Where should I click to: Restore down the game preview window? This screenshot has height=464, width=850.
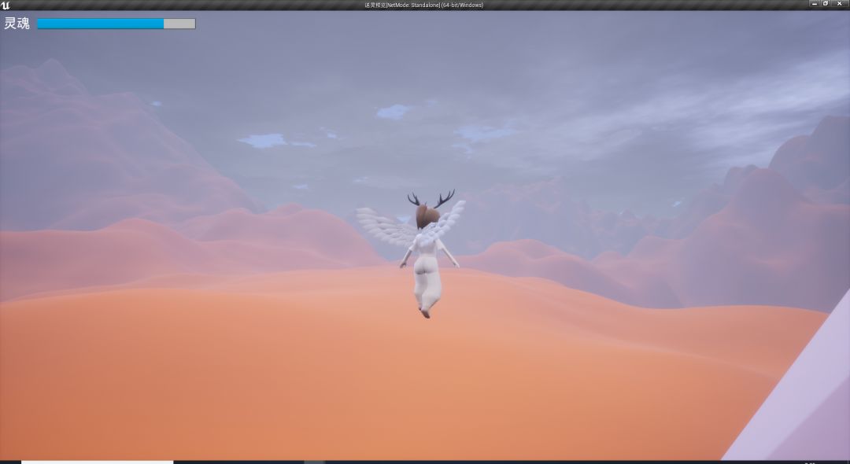[825, 4]
